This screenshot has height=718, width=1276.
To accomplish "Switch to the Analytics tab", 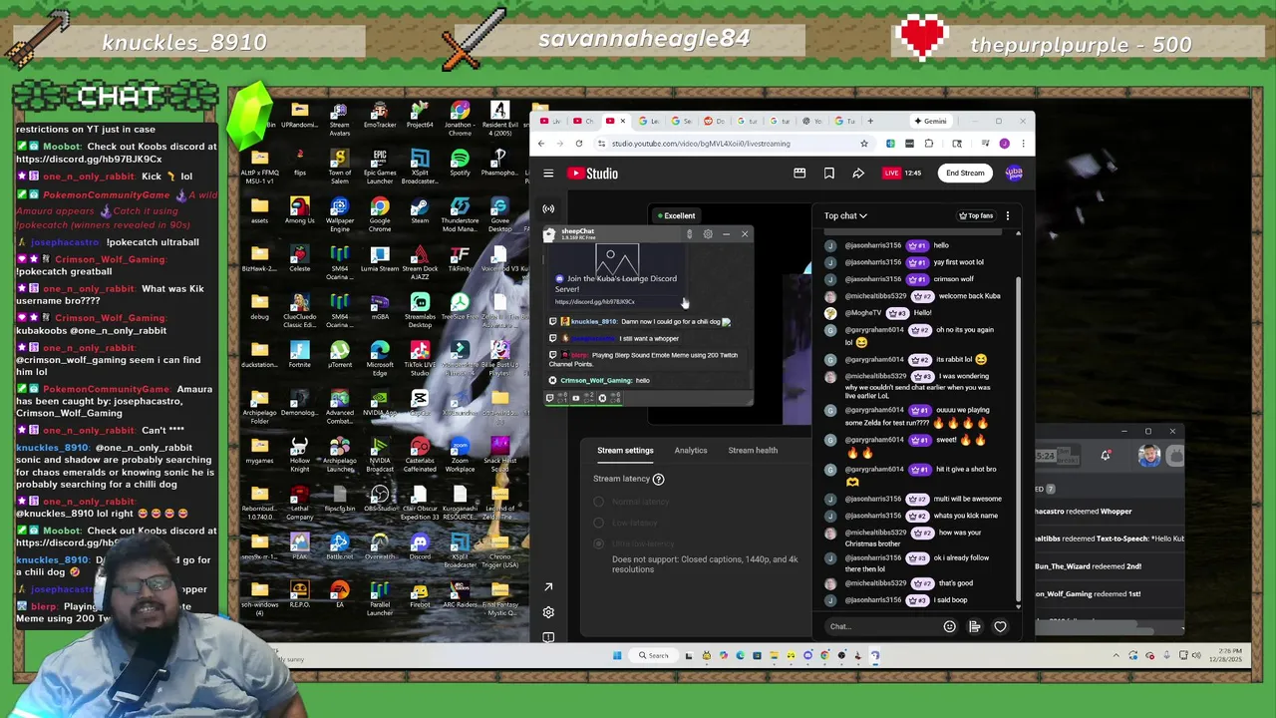I will tap(691, 451).
